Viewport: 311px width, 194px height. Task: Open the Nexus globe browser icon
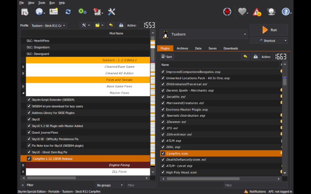tap(39, 12)
